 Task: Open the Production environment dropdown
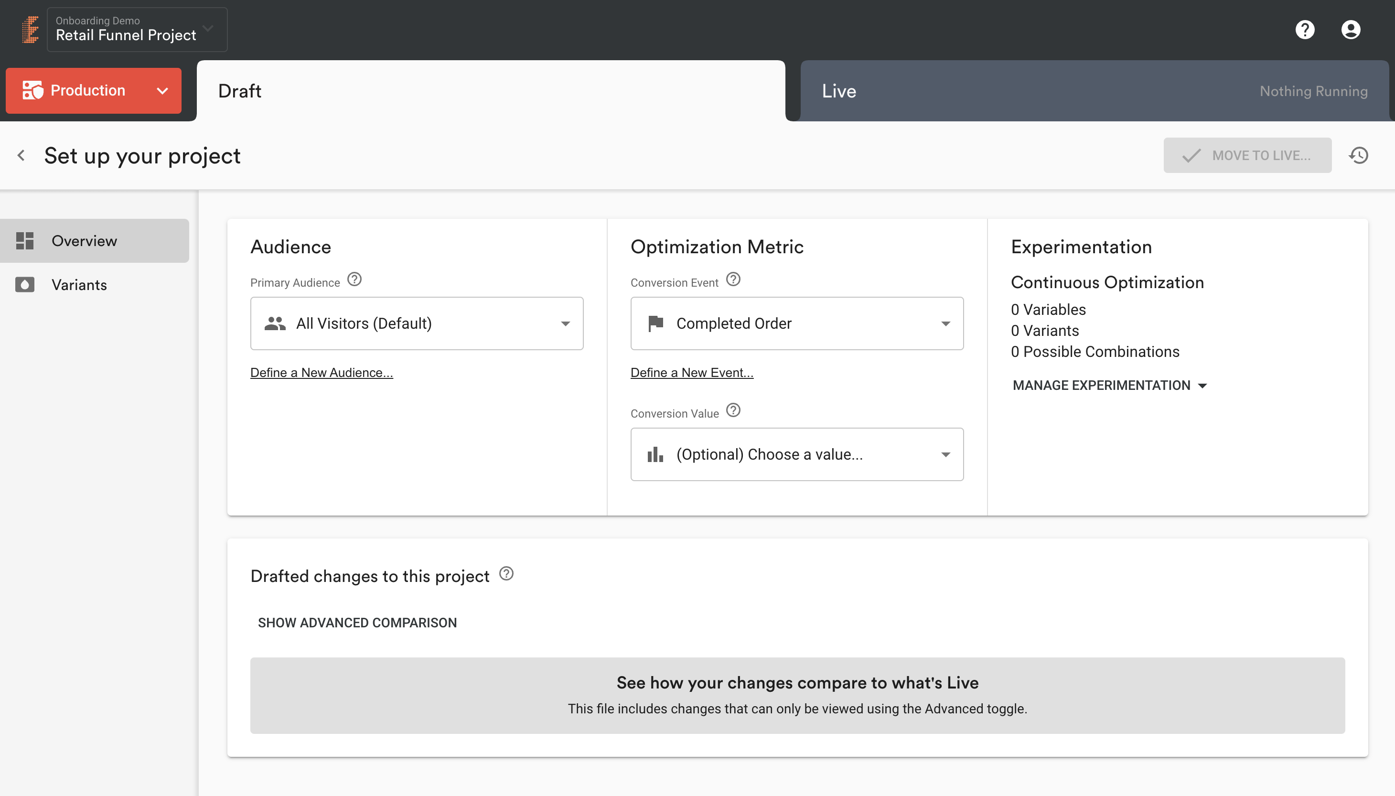pos(94,91)
